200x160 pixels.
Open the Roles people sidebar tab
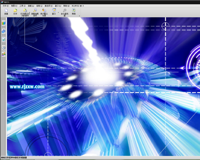[3, 54]
